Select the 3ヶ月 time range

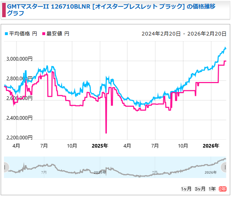200,189
